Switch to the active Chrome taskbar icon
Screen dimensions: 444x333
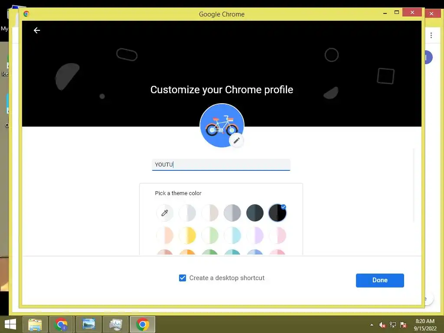(x=143, y=324)
